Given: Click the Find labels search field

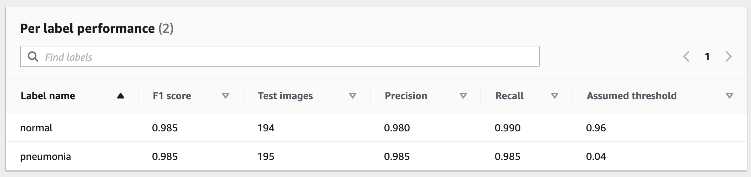Looking at the screenshot, I should tap(286, 57).
